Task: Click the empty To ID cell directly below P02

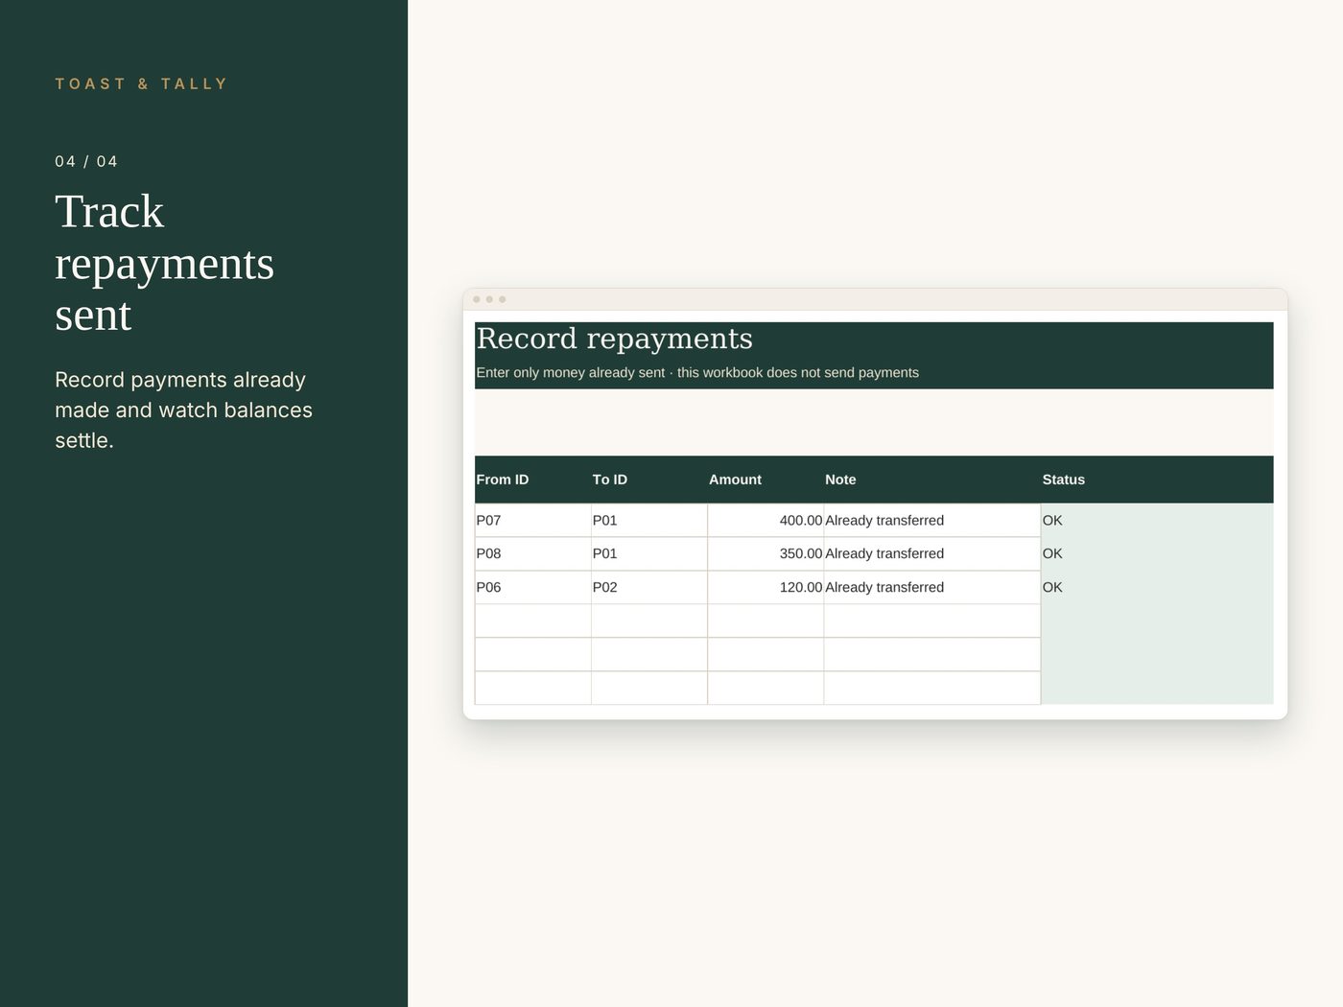Action: coord(649,621)
